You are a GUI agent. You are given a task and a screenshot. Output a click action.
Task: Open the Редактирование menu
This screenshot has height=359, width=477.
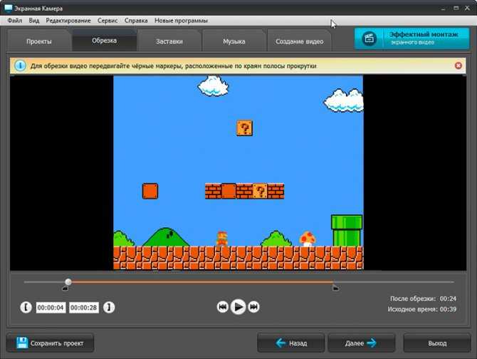point(68,21)
